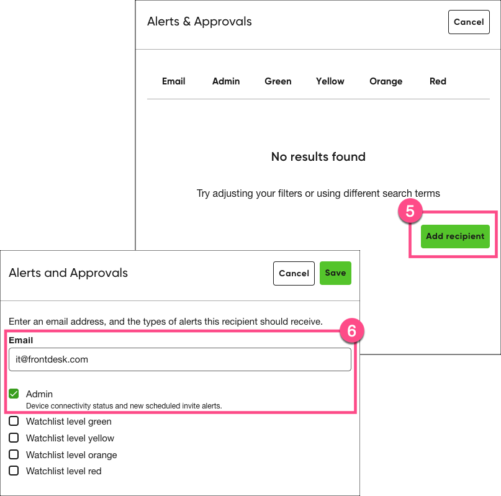The width and height of the screenshot is (501, 496).
Task: Click the step 5 marker badge
Action: (410, 211)
